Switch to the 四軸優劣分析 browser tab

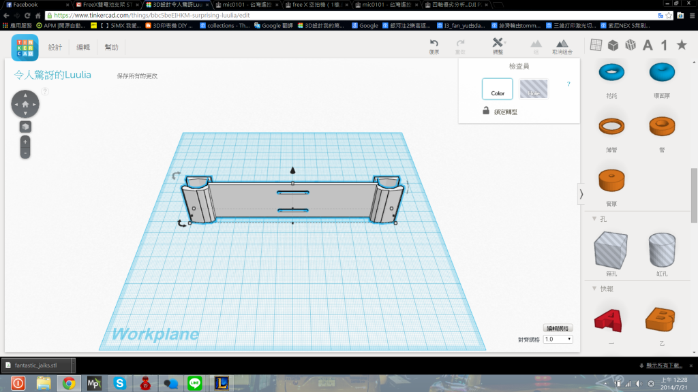457,5
